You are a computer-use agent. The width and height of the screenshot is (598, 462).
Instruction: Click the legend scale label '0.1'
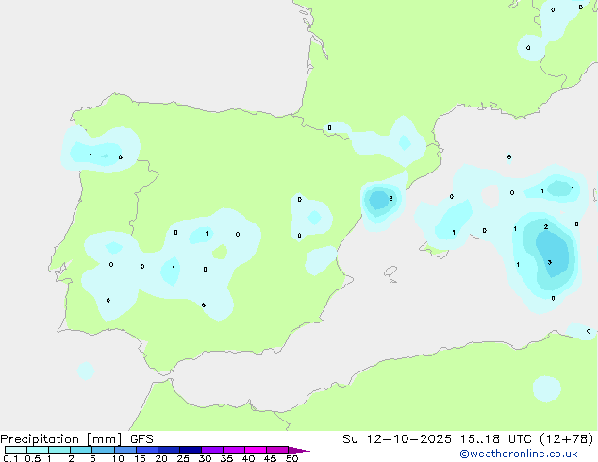pos(10,458)
